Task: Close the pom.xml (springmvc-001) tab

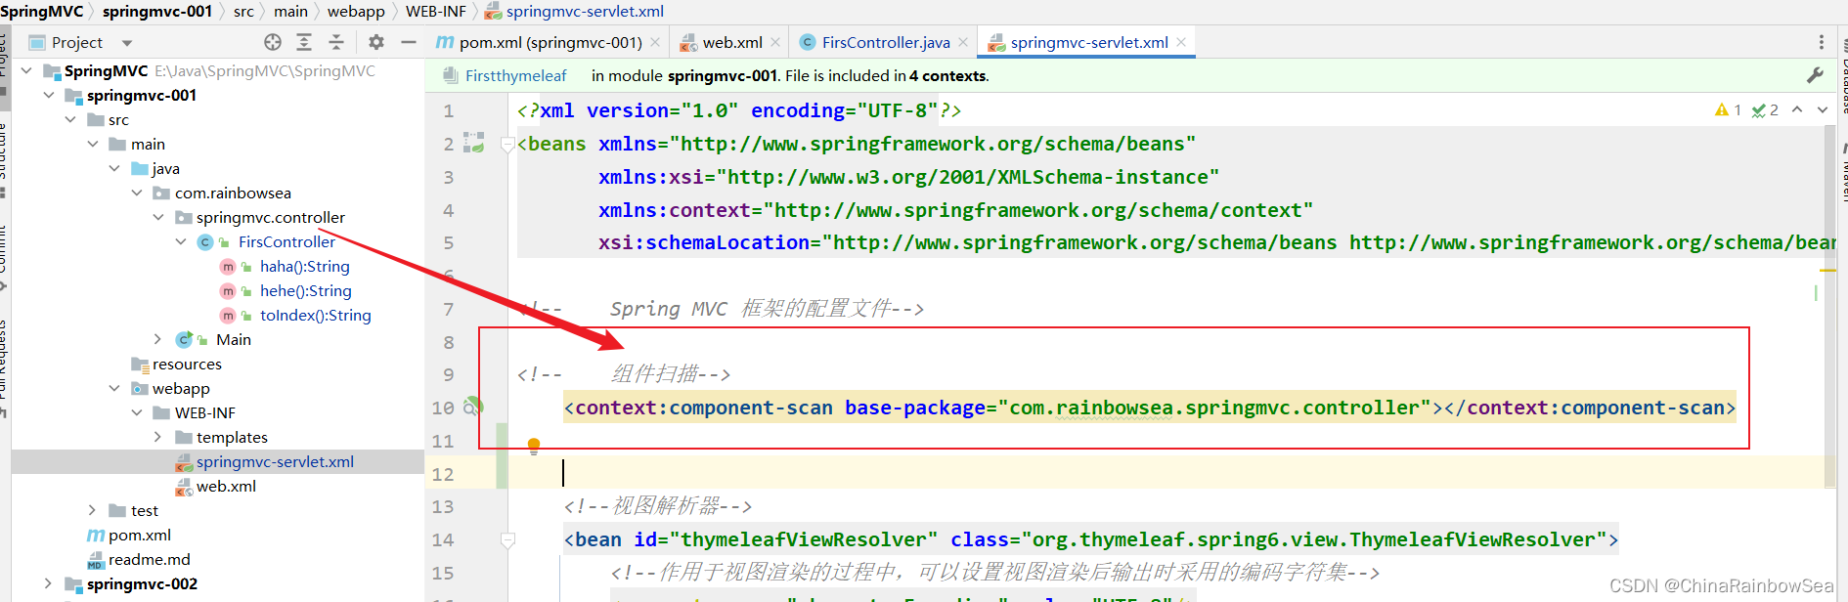Action: [x=655, y=42]
